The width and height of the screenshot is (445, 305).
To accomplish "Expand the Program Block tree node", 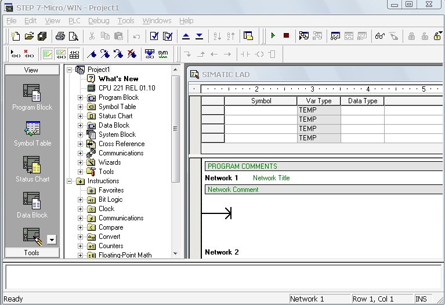I will point(81,97).
